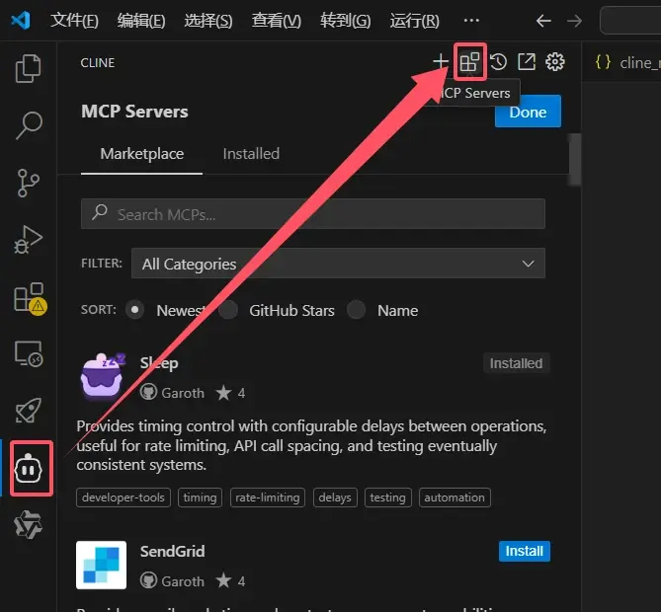Open the Run and Debug view
The image size is (661, 612).
29,239
